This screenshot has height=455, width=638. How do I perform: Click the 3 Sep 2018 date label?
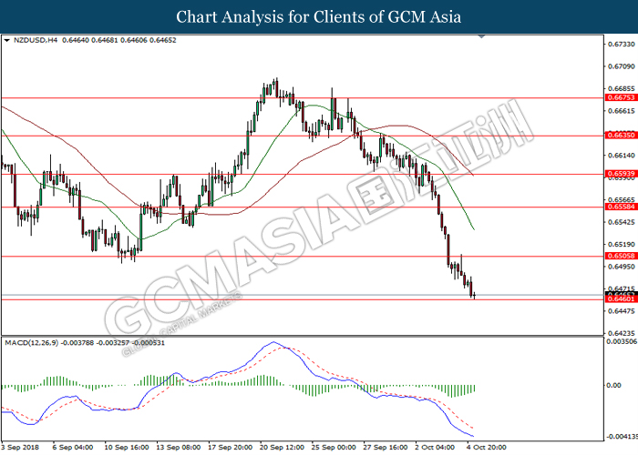tap(20, 448)
